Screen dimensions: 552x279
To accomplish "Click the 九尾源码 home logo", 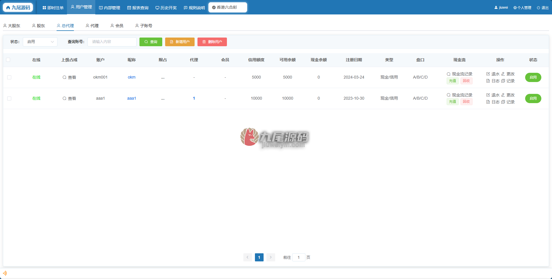I will (x=18, y=8).
